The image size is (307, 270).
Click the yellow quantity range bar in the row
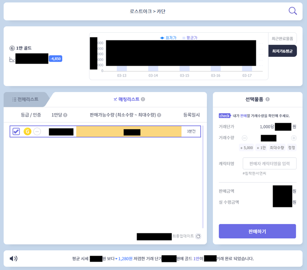point(129,132)
